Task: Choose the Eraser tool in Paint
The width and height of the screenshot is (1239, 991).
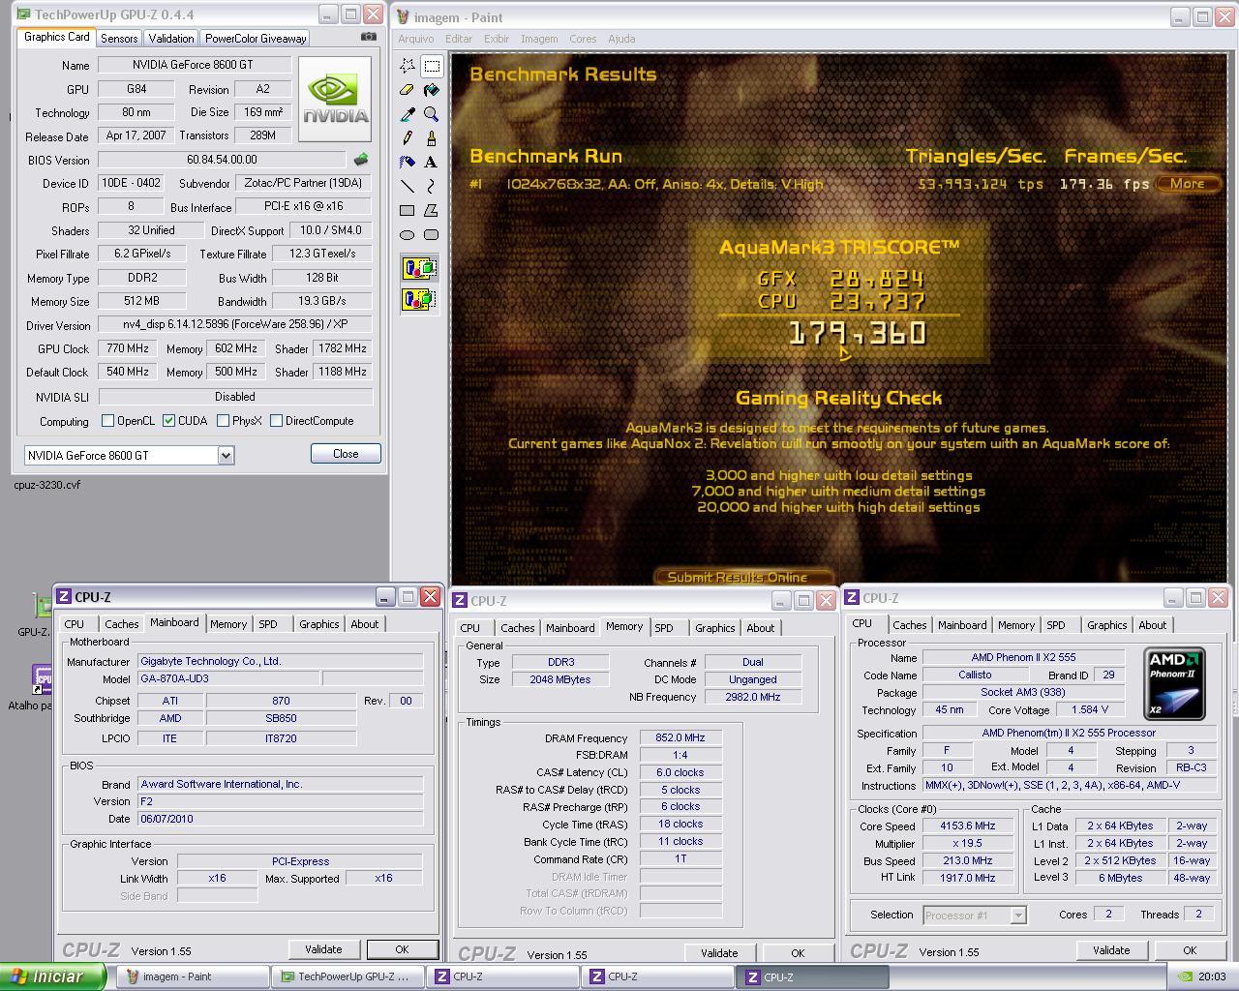Action: [408, 90]
